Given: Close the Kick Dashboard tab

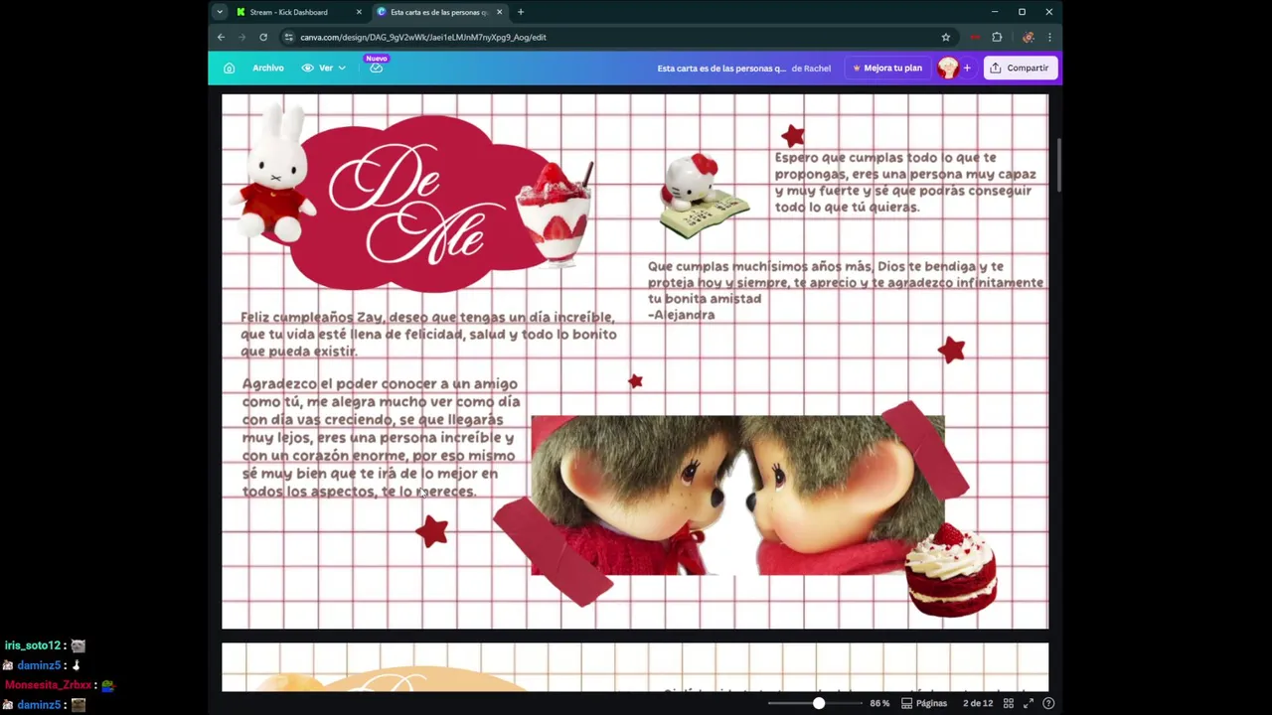Looking at the screenshot, I should click(359, 12).
